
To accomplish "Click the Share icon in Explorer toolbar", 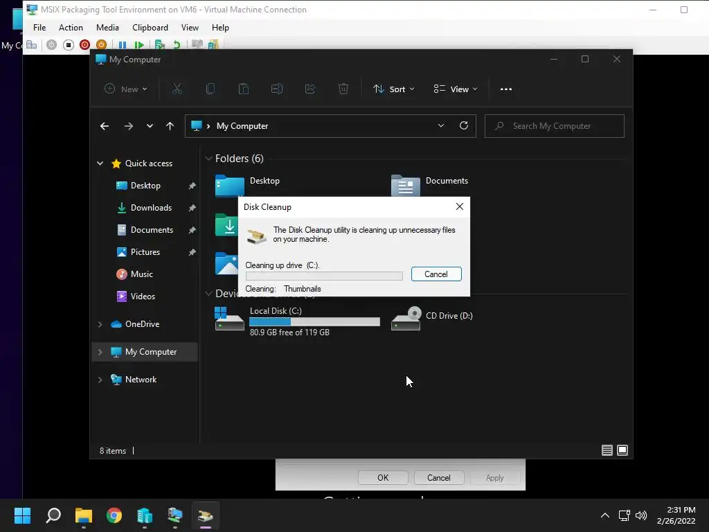I will pyautogui.click(x=310, y=89).
